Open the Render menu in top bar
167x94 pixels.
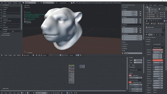[x=10, y=3]
